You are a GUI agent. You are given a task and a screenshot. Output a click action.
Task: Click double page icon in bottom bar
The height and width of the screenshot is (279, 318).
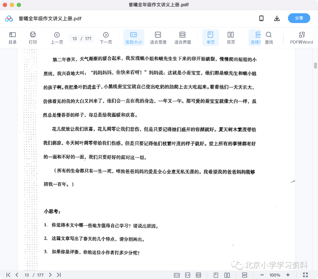point(227,275)
